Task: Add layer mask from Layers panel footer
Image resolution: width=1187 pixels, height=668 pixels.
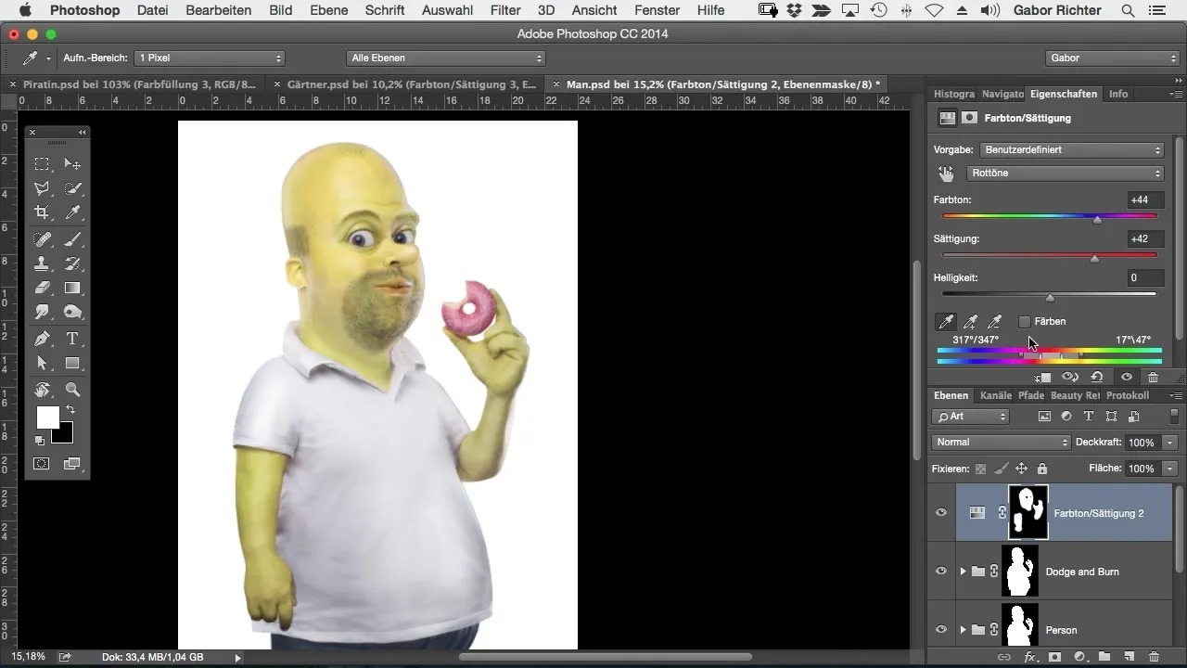Action: [1054, 657]
